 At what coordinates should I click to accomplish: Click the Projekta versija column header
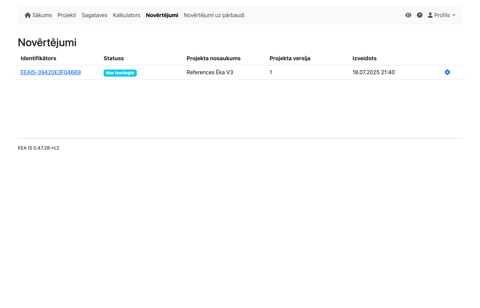coord(290,58)
